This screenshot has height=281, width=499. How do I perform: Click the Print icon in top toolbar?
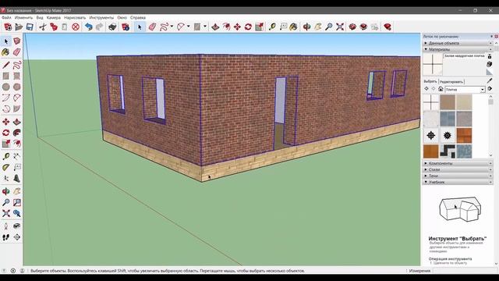click(x=112, y=27)
